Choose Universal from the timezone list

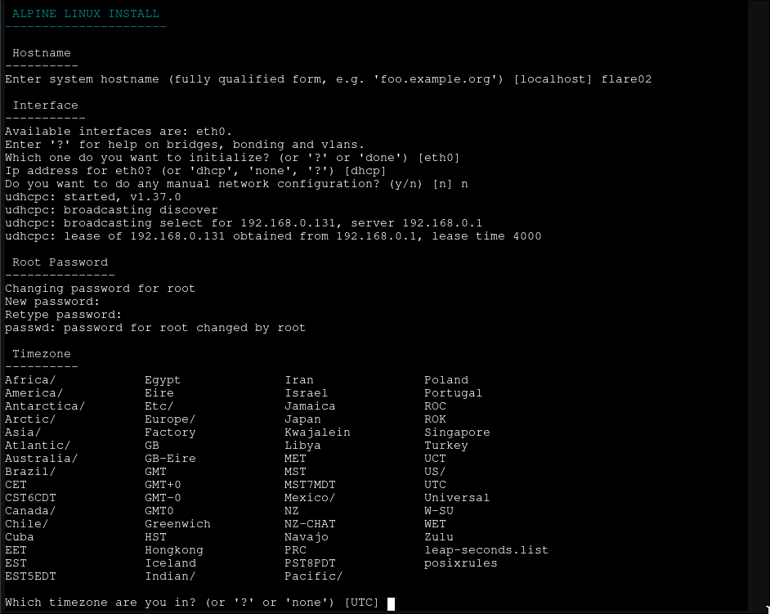click(457, 498)
